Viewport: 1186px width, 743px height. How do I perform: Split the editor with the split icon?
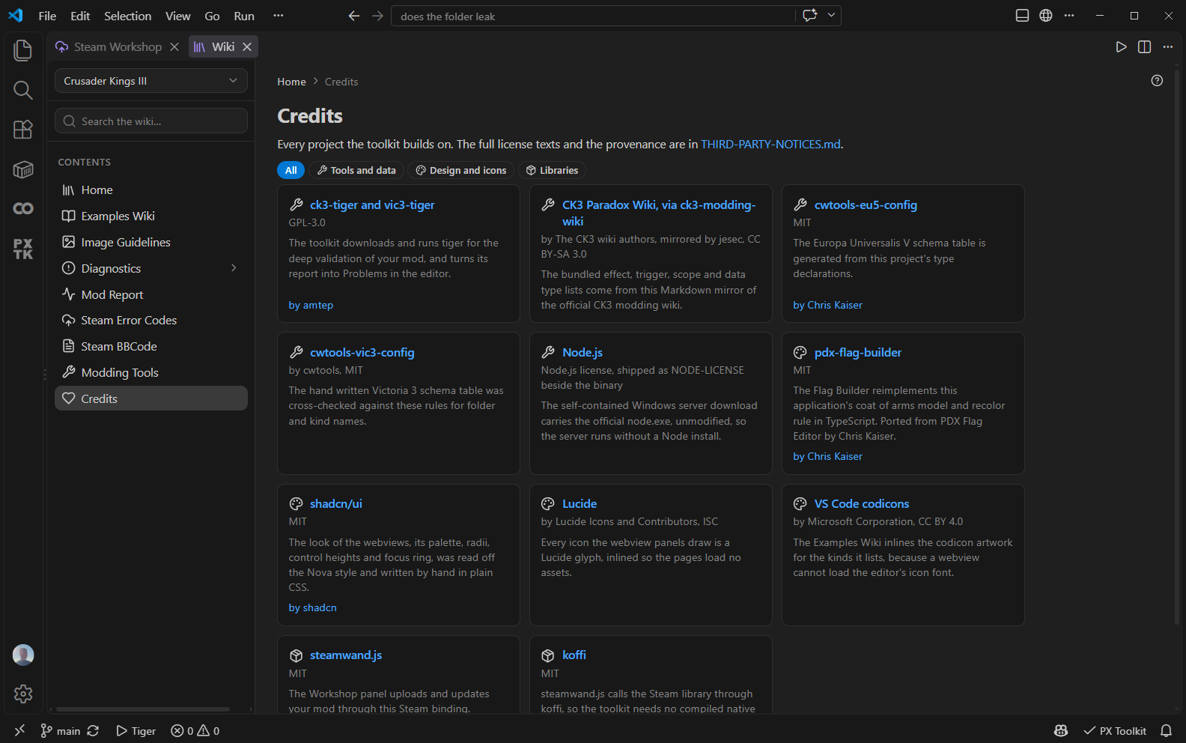coord(1144,46)
